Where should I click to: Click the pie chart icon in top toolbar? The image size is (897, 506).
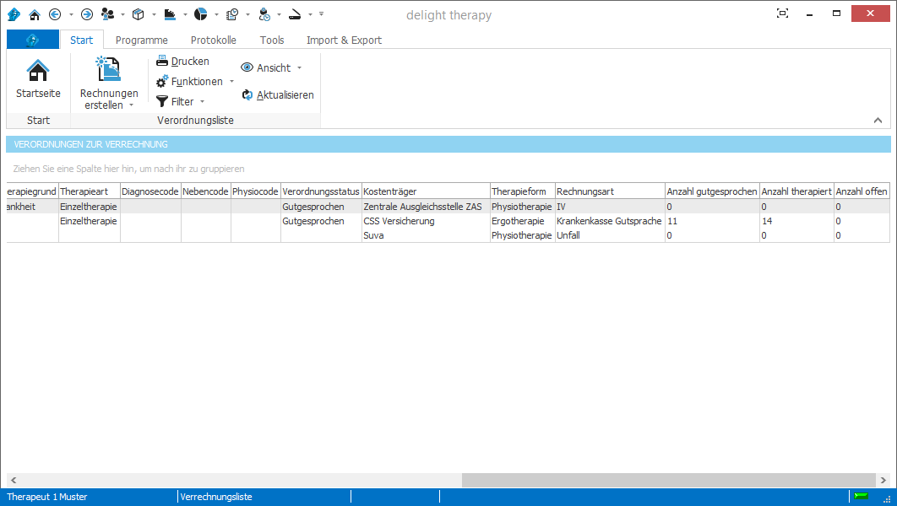[200, 14]
